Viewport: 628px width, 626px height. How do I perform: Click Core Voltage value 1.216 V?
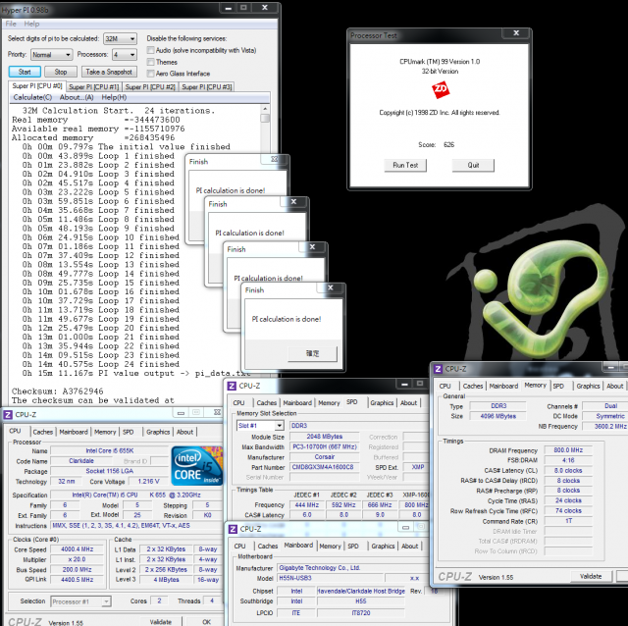(x=148, y=481)
